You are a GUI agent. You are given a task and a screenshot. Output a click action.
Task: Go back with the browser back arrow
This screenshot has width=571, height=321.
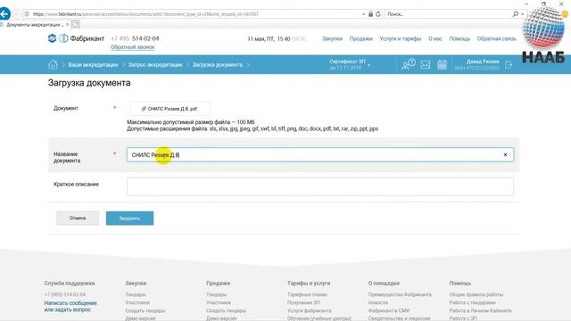point(4,14)
